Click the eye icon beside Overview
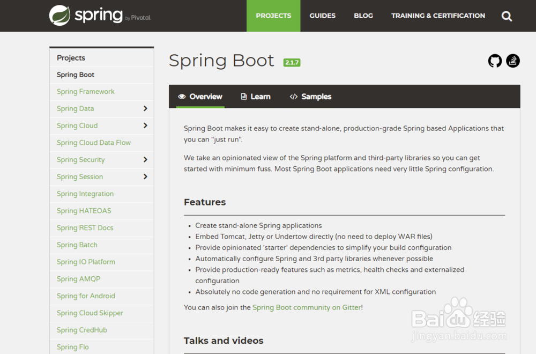Screen dimensions: 536x354 tap(182, 97)
